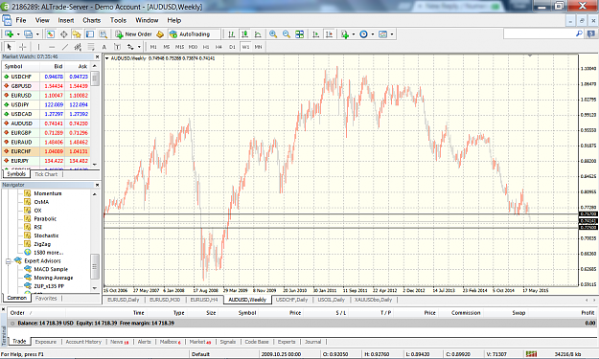
Task: Collapse the Expert Advisors tree node
Action: click(x=8, y=261)
